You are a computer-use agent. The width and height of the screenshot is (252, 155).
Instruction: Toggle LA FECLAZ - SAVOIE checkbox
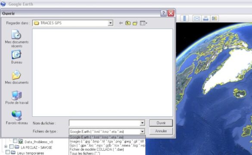pyautogui.click(x=11, y=146)
